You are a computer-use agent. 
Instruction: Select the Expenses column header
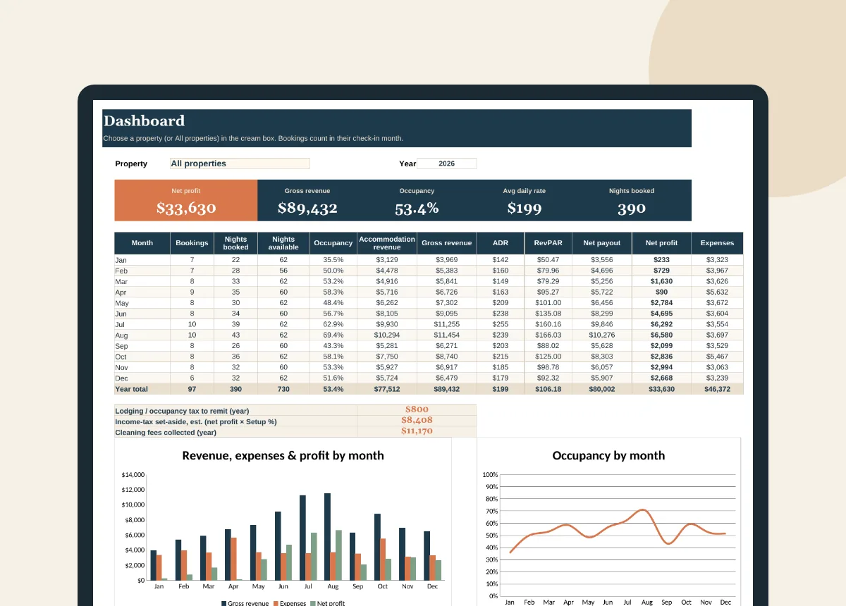[x=717, y=243]
